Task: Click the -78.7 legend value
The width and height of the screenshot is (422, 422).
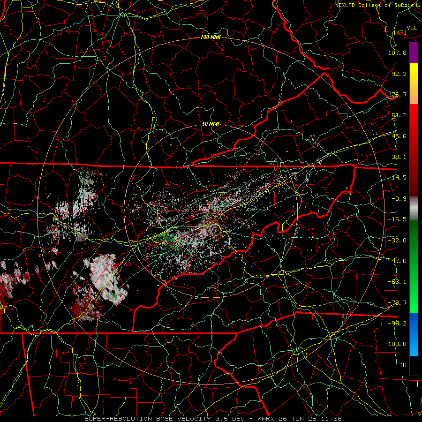Action: tap(397, 303)
